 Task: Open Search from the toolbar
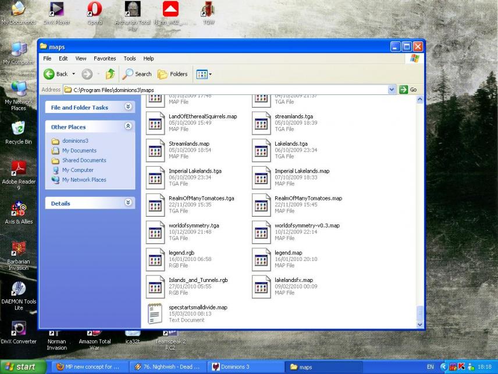click(x=137, y=74)
